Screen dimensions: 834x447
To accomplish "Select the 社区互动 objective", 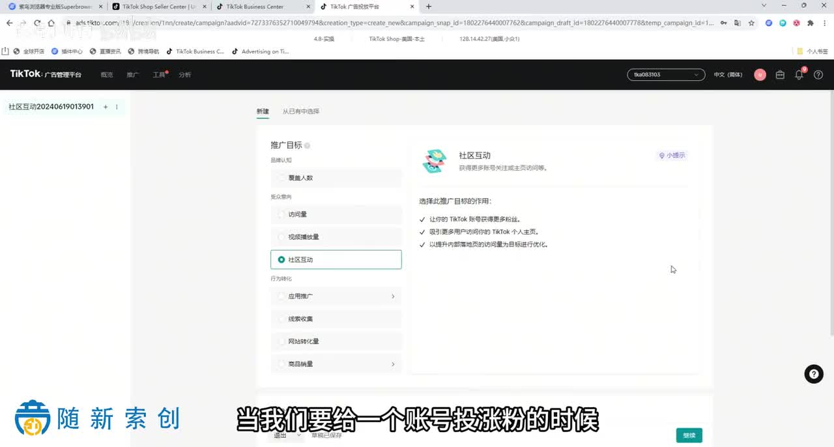I will click(336, 259).
